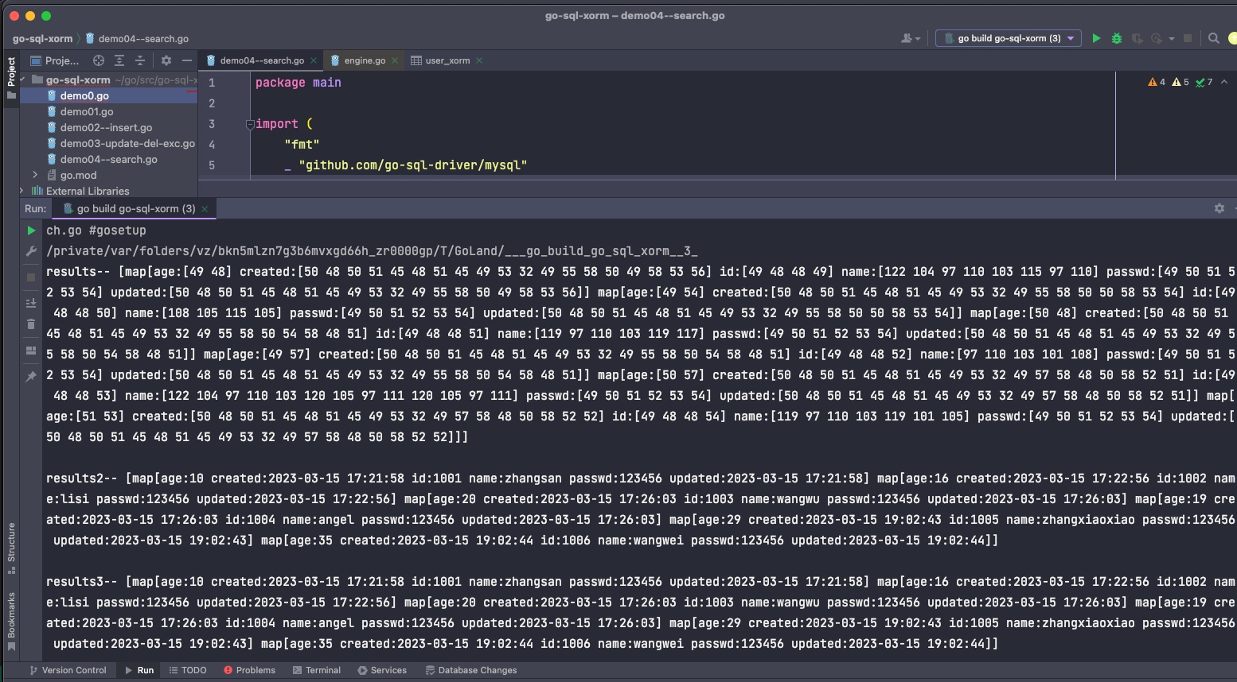Click scroll to end icon in Run panel
1237x682 pixels.
tap(31, 303)
